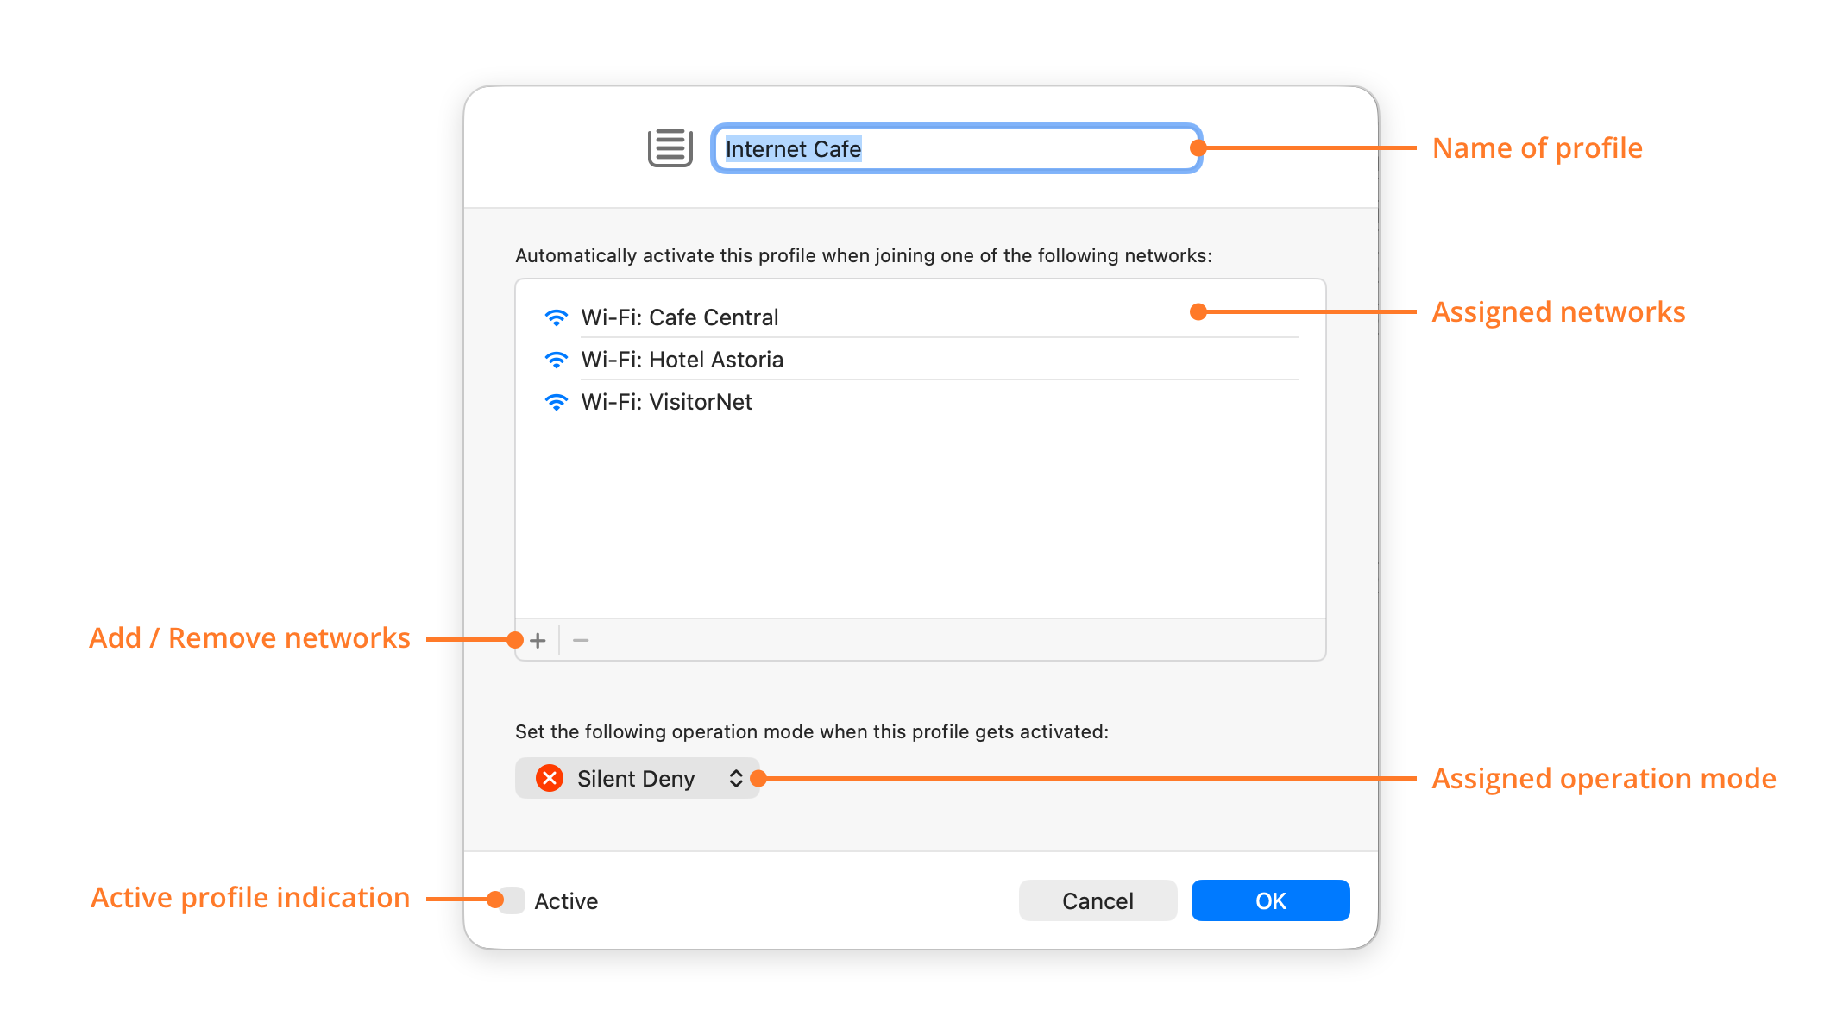
Task: Click the Wi-Fi icon next to Cafe Central
Action: click(557, 317)
